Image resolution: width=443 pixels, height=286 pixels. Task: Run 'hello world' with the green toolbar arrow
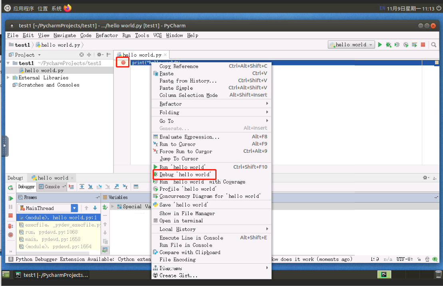[380, 45]
